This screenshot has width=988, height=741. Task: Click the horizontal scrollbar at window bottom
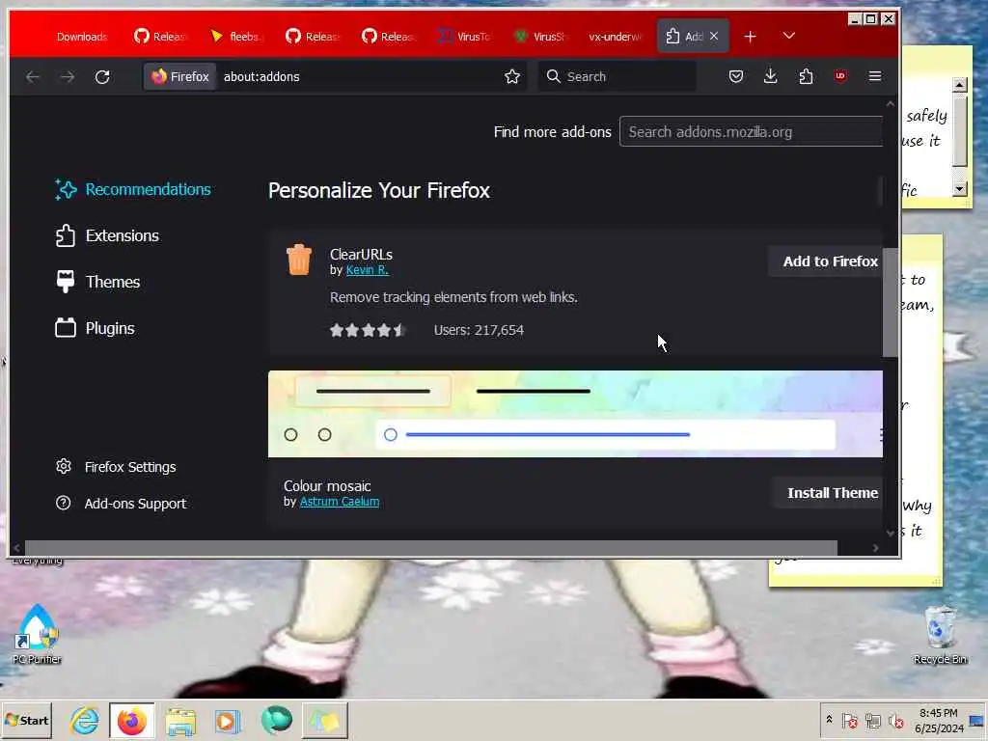pyautogui.click(x=431, y=548)
